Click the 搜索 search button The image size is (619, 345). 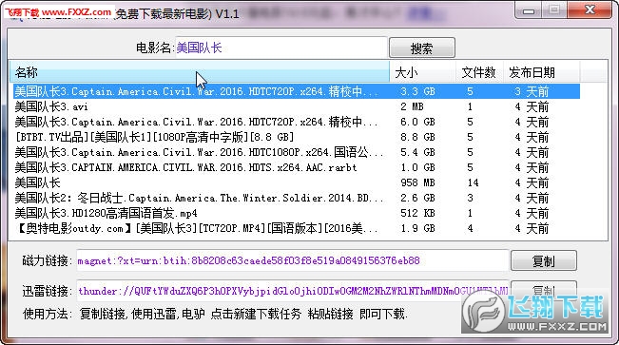tap(422, 48)
